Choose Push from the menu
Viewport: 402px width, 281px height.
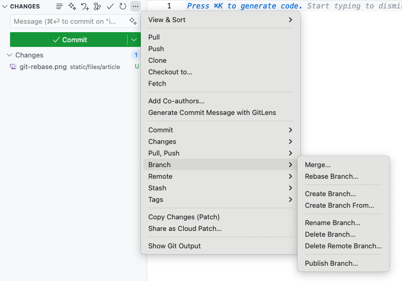(x=221, y=49)
